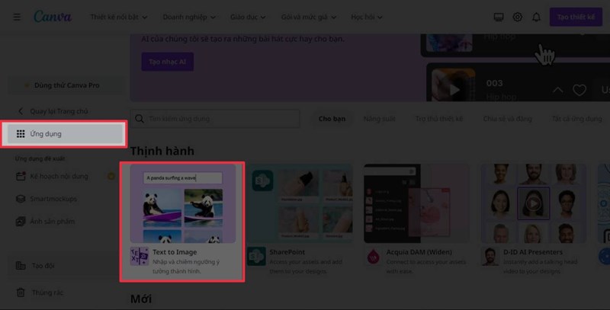Viewport: 610px width, 310px height.
Task: Click Tạo nhạc AI button
Action: coord(167,62)
